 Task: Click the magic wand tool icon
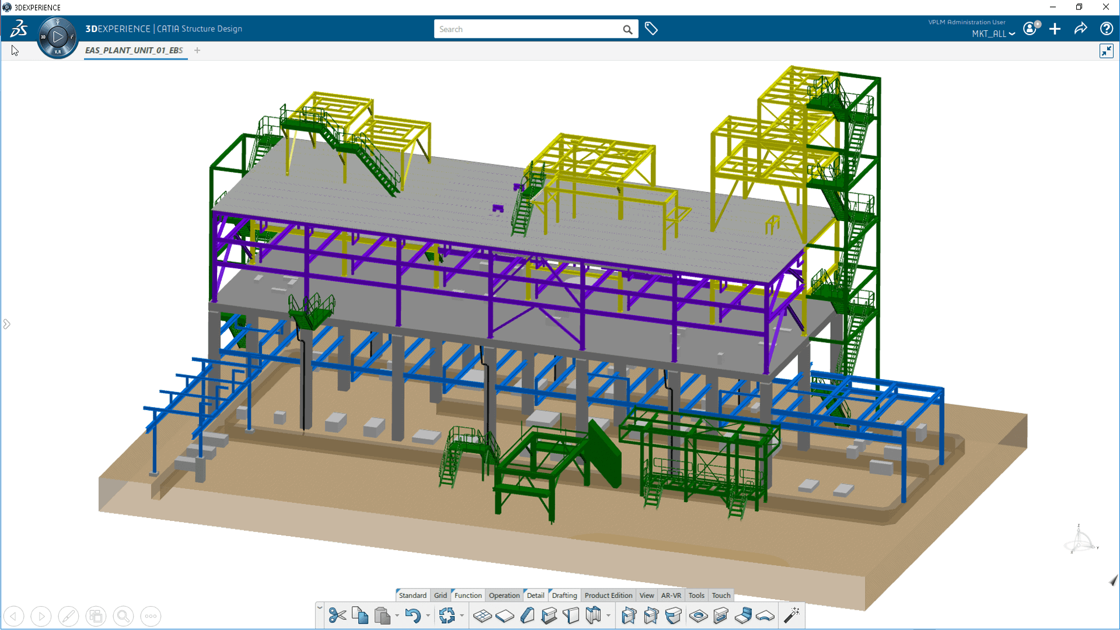792,615
